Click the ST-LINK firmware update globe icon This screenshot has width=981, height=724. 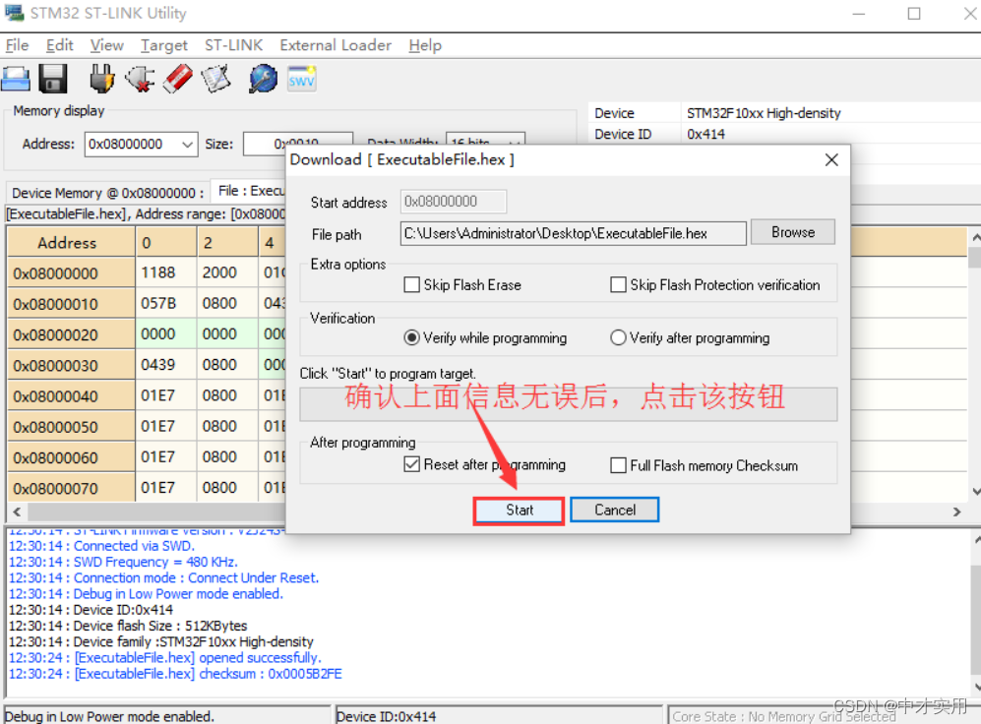coord(263,80)
